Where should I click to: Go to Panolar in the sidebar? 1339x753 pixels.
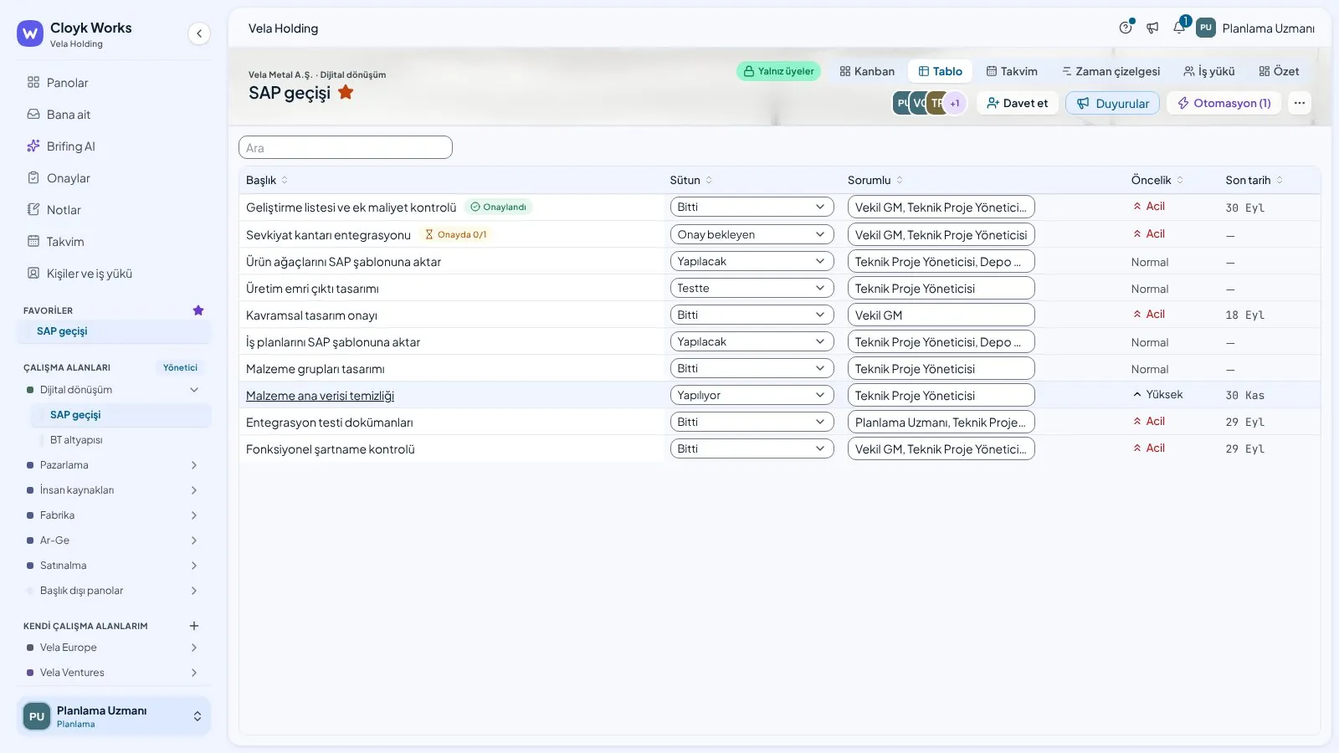(114, 83)
